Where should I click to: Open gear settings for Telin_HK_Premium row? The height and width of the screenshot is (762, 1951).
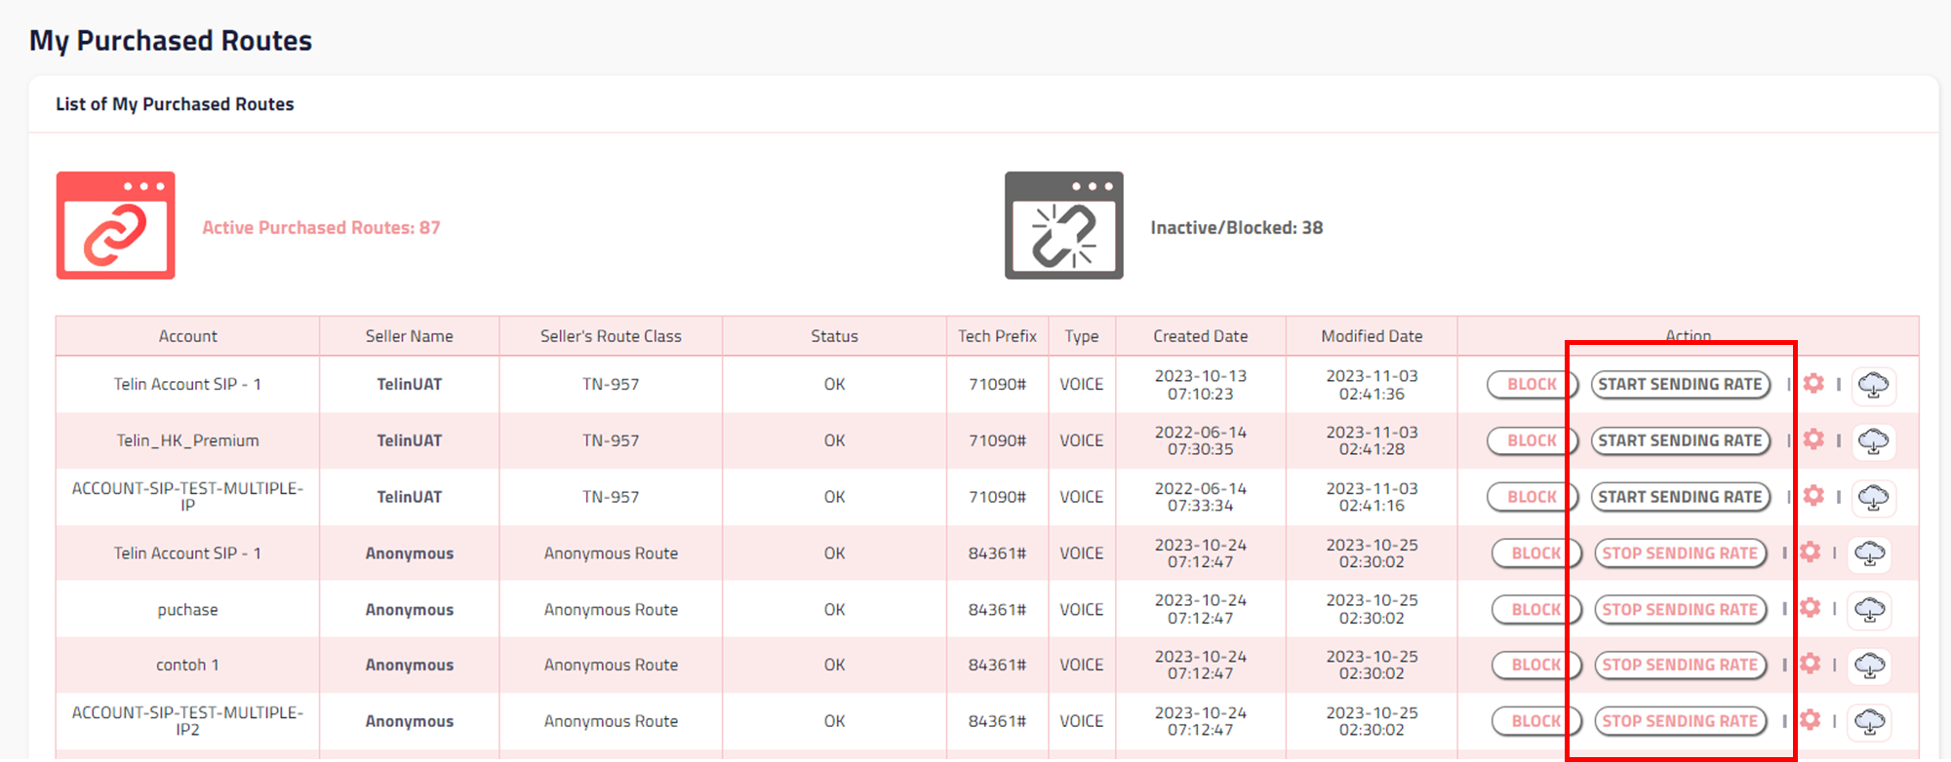(x=1813, y=440)
